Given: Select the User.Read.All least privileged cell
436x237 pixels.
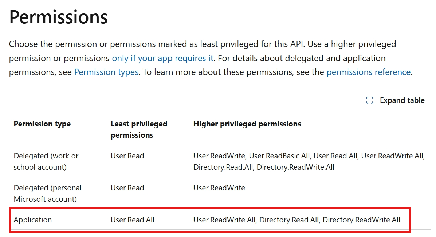Looking at the screenshot, I should tap(133, 220).
